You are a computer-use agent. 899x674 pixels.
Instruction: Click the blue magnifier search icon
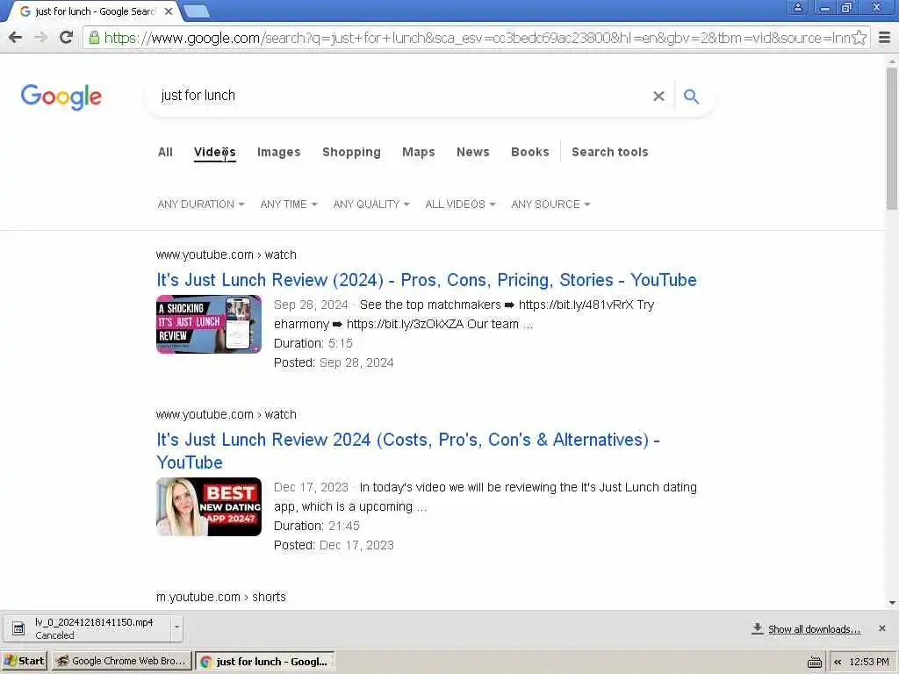coord(692,97)
